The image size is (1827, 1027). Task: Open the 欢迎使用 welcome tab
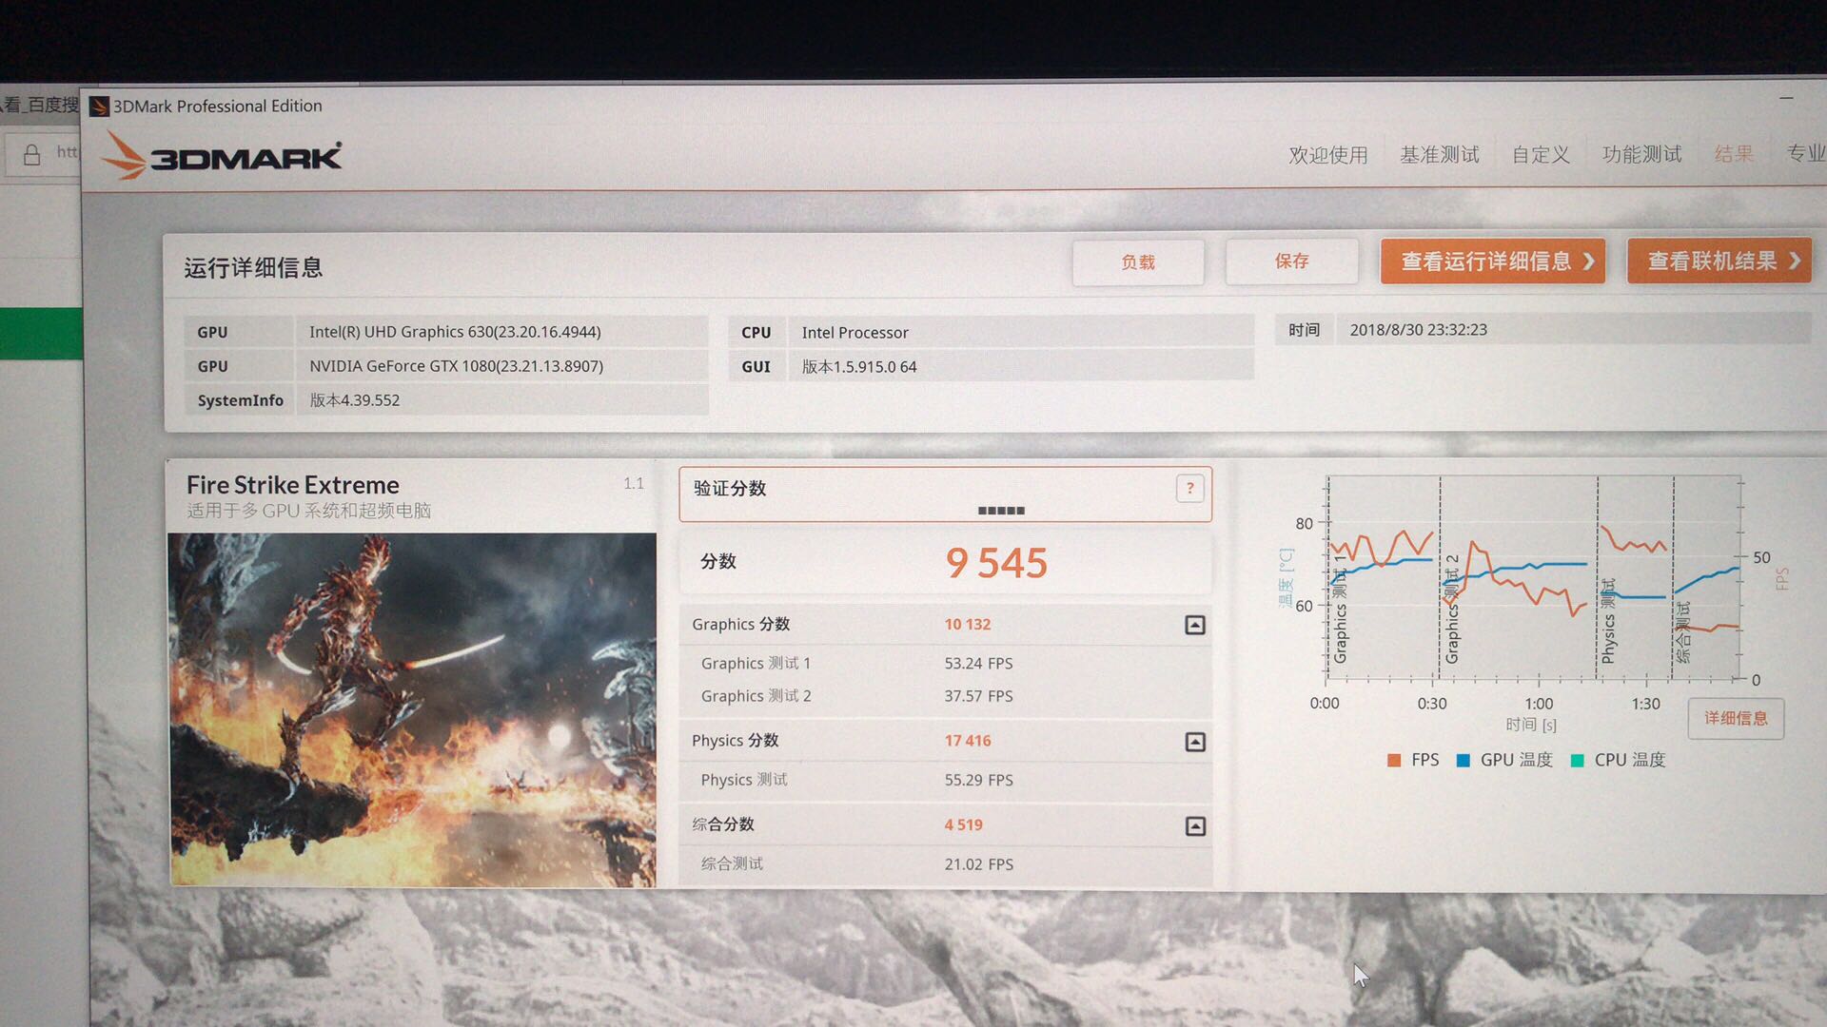(1327, 155)
